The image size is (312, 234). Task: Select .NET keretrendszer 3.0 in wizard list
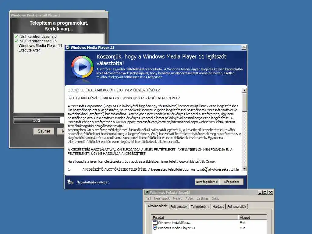click(x=37, y=37)
